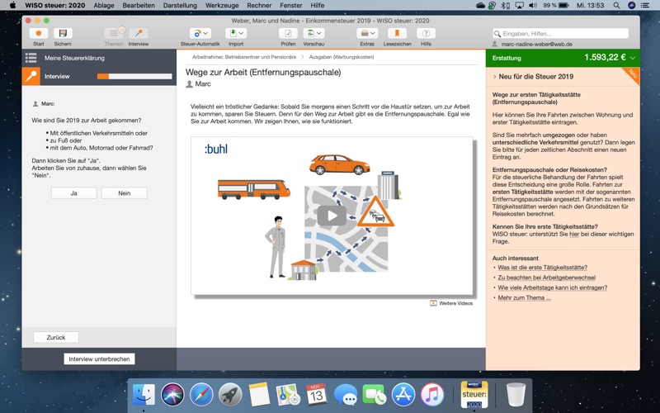Open App Store in the Dock
The image size is (660, 413).
(403, 395)
